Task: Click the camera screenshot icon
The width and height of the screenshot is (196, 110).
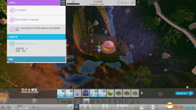Action: click(x=3, y=107)
